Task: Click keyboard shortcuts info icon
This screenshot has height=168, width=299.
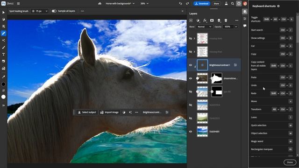Action: click(278, 6)
